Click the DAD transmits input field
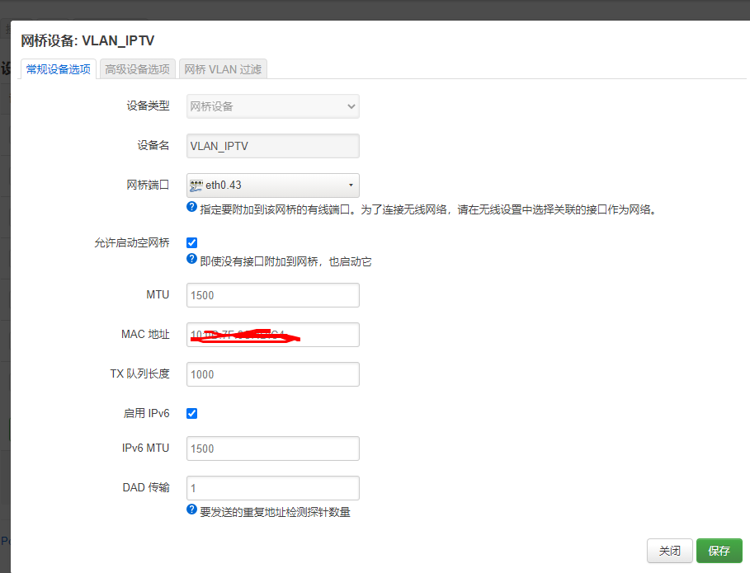The width and height of the screenshot is (750, 573). point(272,488)
